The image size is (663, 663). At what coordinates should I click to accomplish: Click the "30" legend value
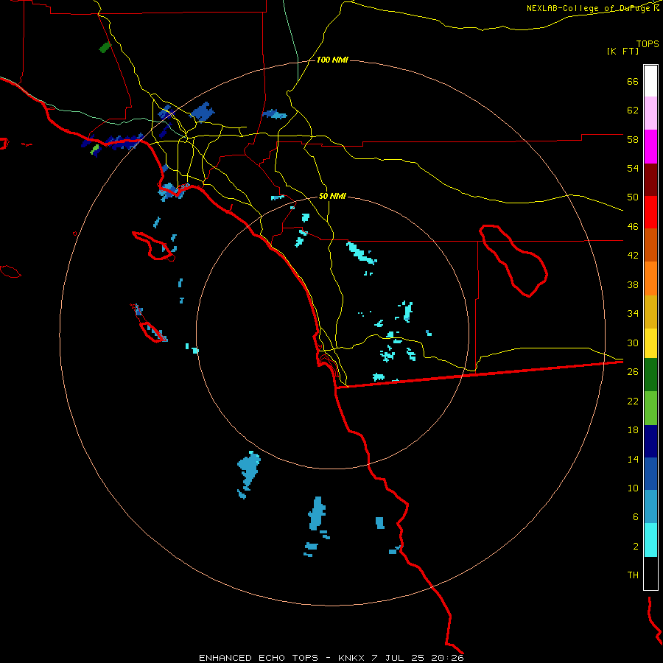click(633, 343)
